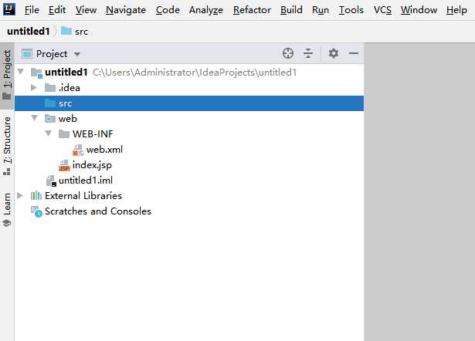This screenshot has height=341, width=475.
Task: Hide the Project tool window with minimize dash
Action: (354, 53)
